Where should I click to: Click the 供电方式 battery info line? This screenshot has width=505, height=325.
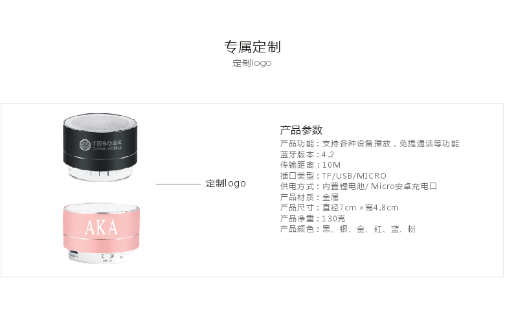(359, 186)
